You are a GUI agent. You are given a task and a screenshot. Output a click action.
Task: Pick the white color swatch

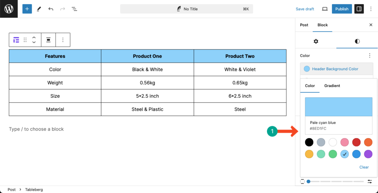coord(333,142)
